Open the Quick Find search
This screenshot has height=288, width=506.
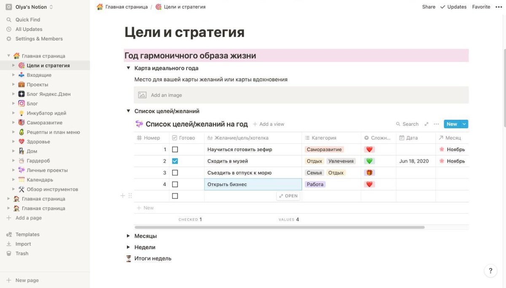click(x=27, y=19)
